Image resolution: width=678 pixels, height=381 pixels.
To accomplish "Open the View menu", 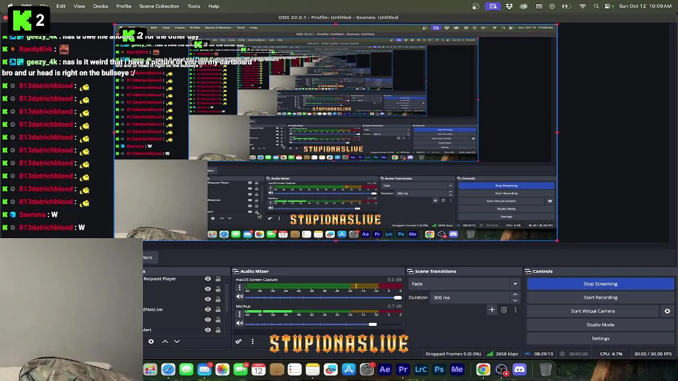I will pyautogui.click(x=79, y=6).
